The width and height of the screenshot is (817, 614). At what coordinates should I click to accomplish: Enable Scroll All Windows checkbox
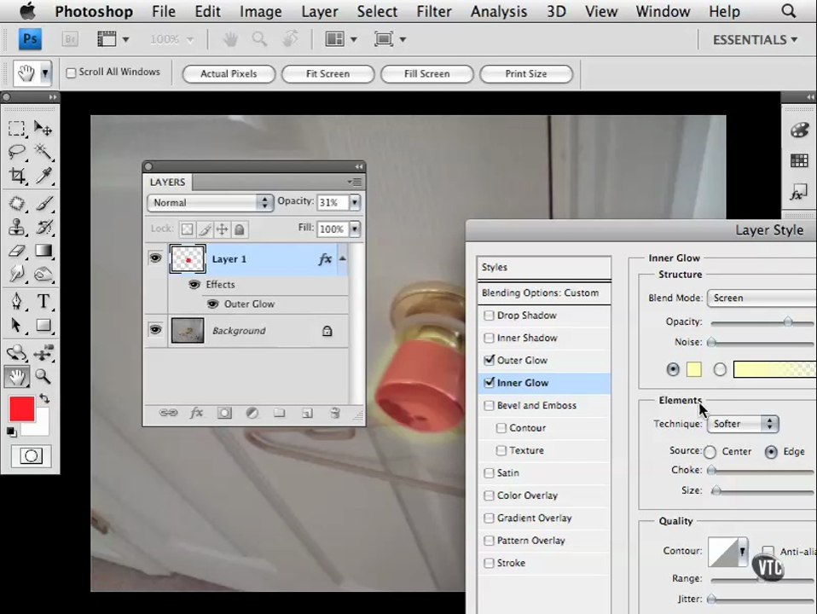pos(72,73)
